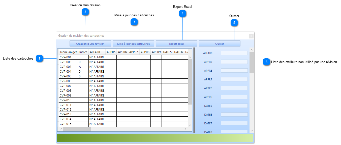Screen dimensions: 341x145
Task: Select the CVP-008 row
Action: pos(123,91)
